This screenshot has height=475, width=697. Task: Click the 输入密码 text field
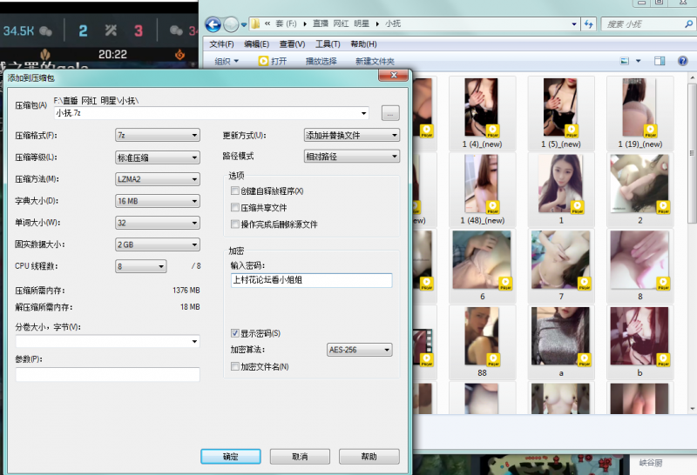311,280
